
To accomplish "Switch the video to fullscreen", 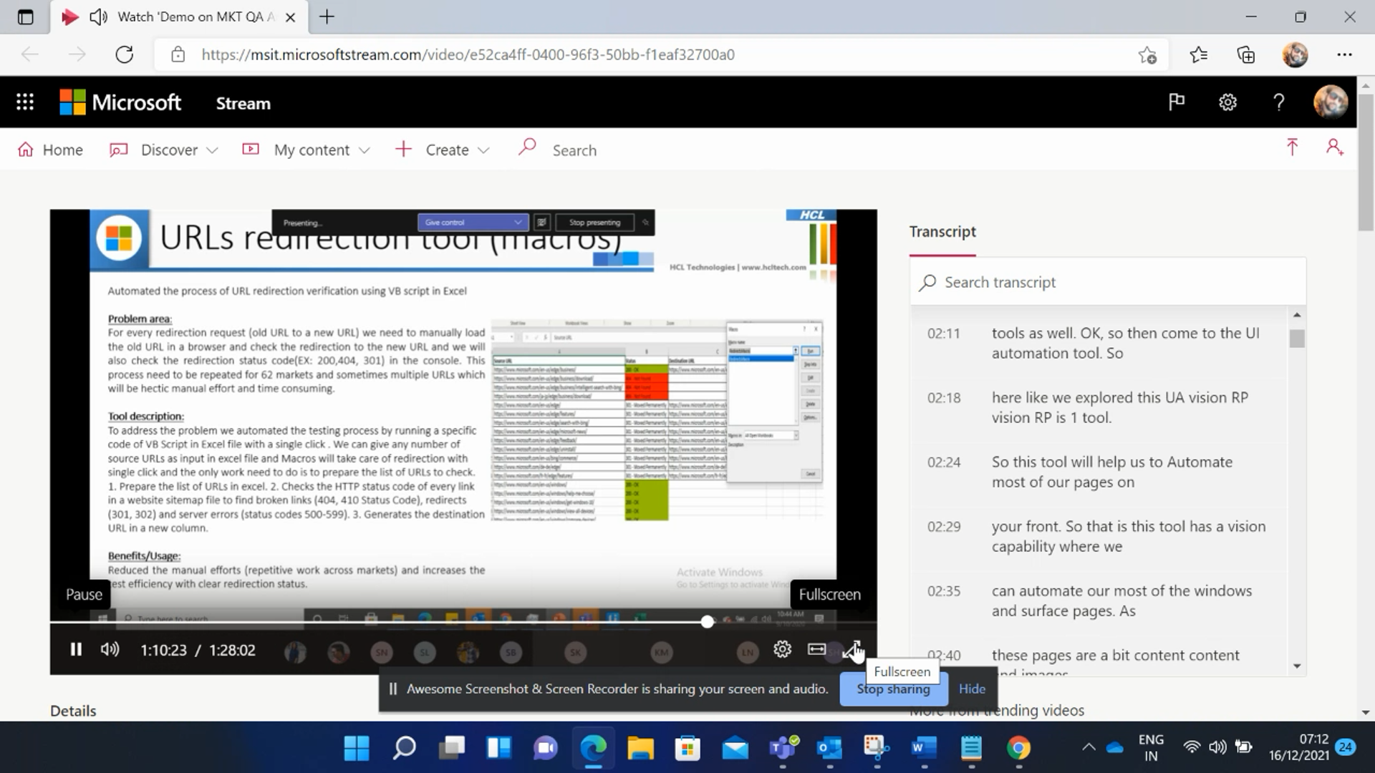I will tap(851, 650).
